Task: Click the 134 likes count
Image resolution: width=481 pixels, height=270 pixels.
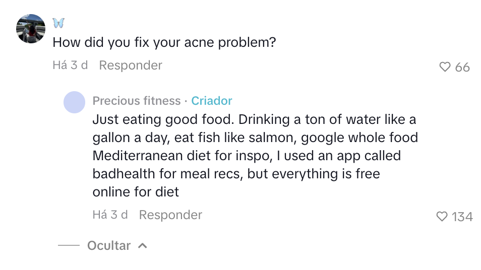Action: coord(462,217)
